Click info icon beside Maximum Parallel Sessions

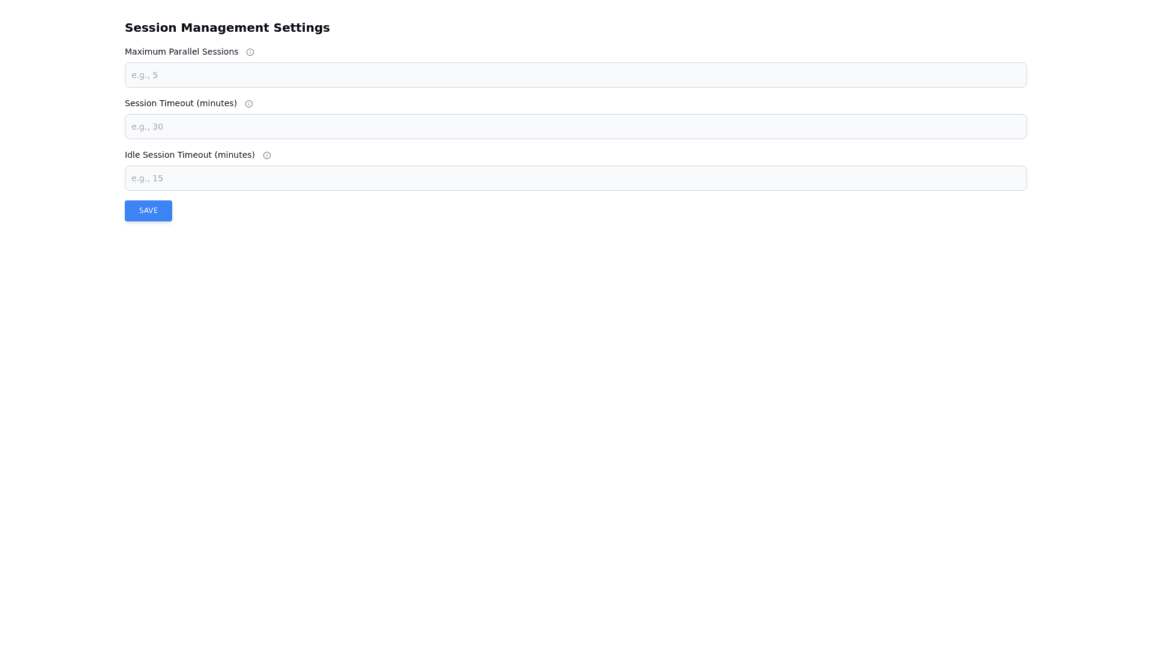tap(250, 52)
